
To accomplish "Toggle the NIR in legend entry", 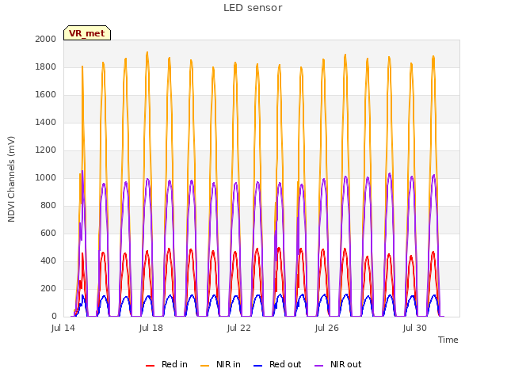I will 220,364.
